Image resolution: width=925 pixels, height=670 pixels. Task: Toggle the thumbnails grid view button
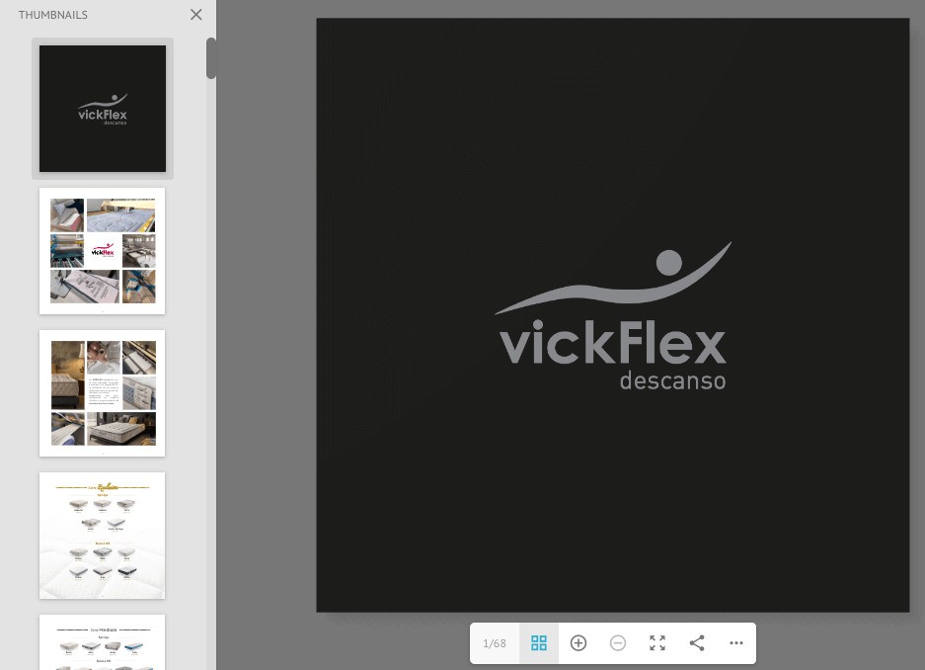tap(539, 643)
